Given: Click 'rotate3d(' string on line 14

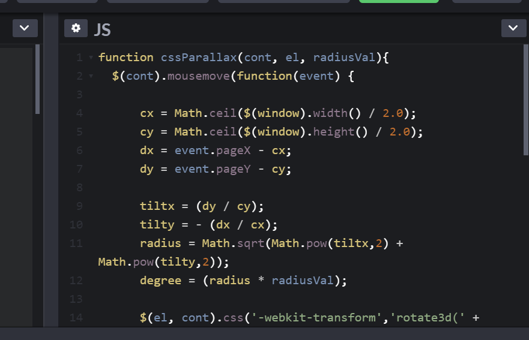Looking at the screenshot, I should [427, 317].
